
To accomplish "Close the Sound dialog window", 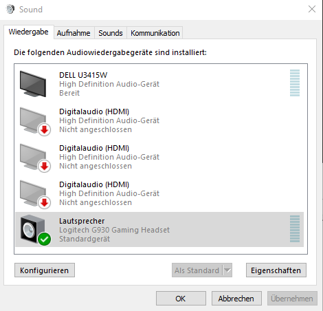I will pos(312,9).
